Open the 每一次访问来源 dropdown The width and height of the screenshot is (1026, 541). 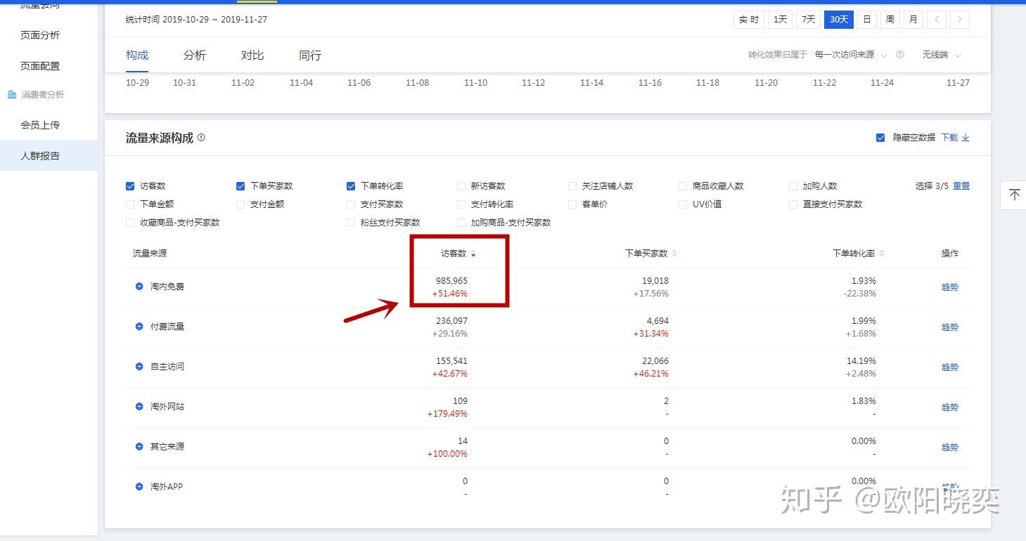(851, 55)
